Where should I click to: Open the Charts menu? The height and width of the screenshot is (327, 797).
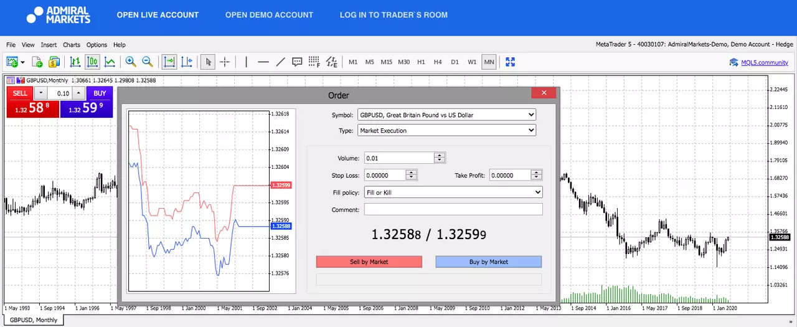click(x=72, y=45)
